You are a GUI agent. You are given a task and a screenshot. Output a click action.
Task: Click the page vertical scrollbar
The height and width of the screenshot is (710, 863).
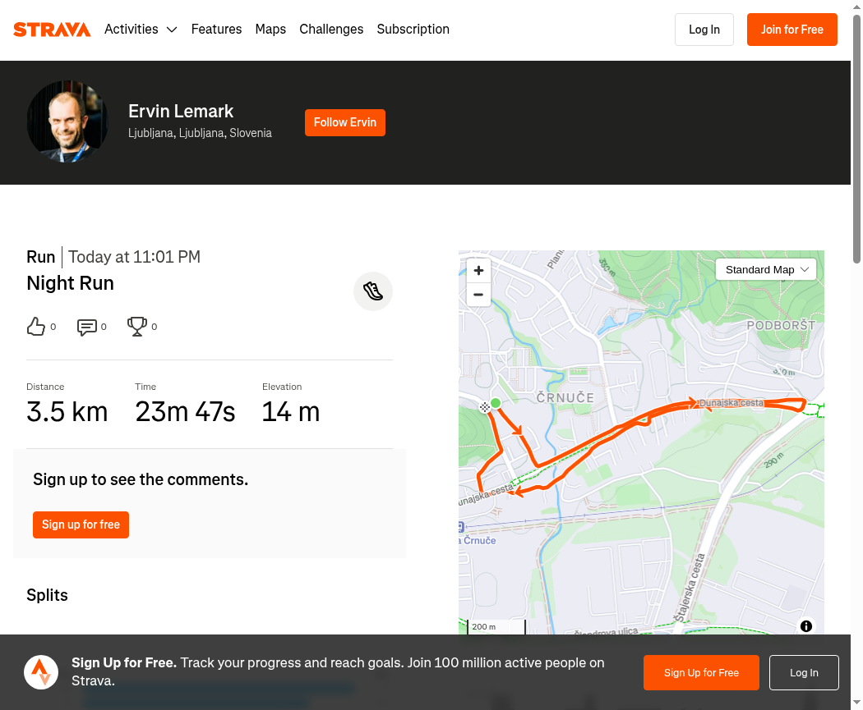pos(856,137)
